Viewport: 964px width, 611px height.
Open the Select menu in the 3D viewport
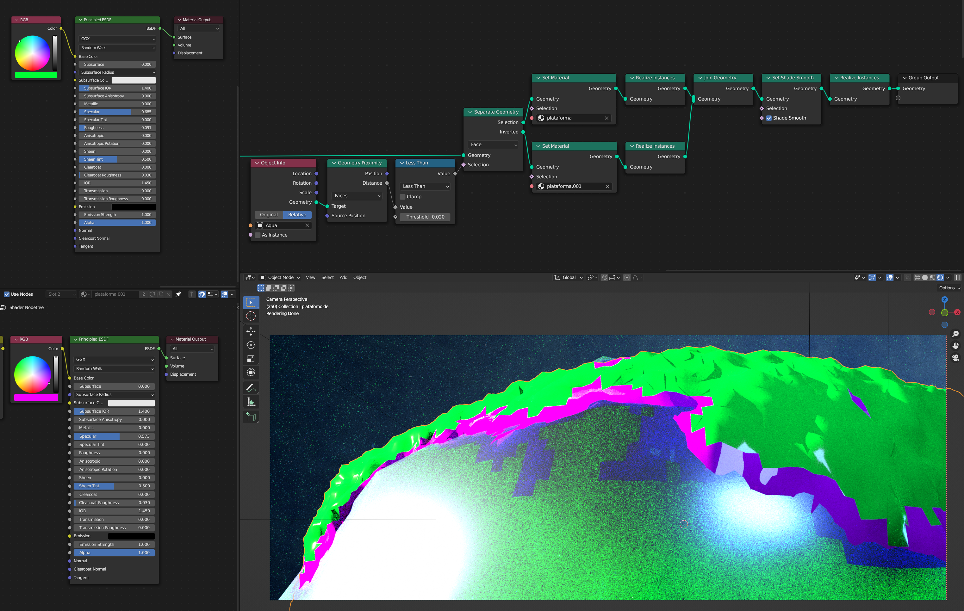point(327,277)
